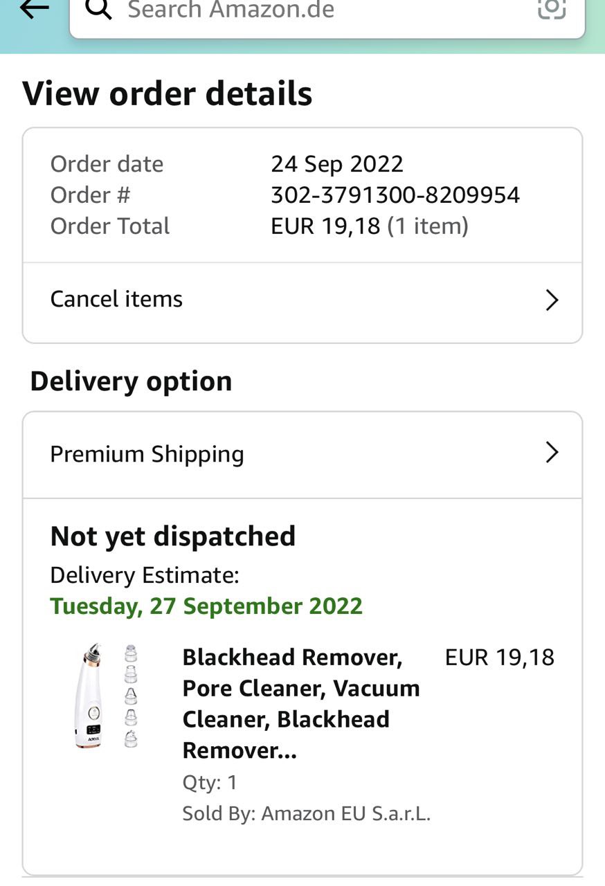Click the Not yet dispatched status heading
The image size is (605, 886).
[x=173, y=536]
